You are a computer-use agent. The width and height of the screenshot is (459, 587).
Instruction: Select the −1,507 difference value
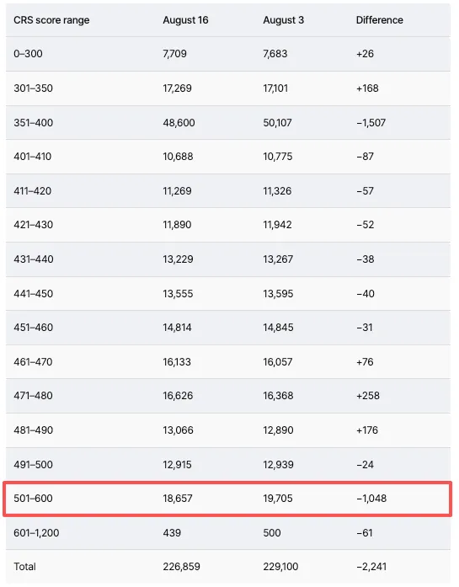point(371,123)
